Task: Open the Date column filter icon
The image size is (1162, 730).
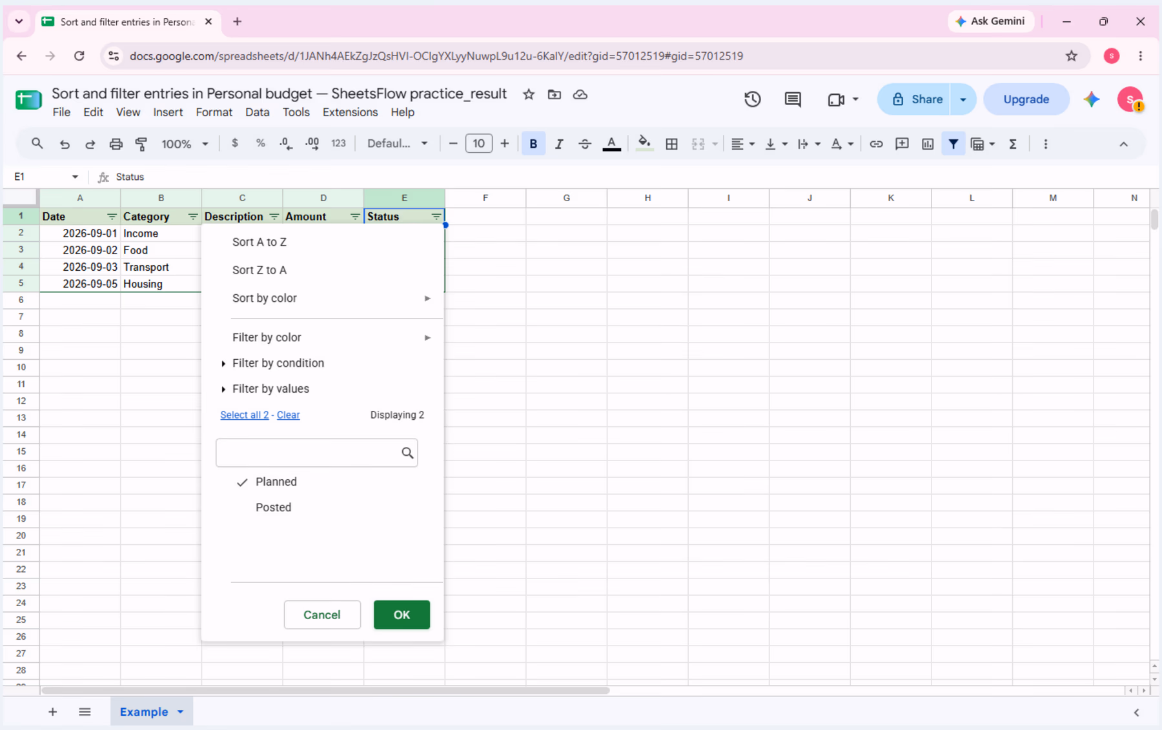Action: (112, 217)
